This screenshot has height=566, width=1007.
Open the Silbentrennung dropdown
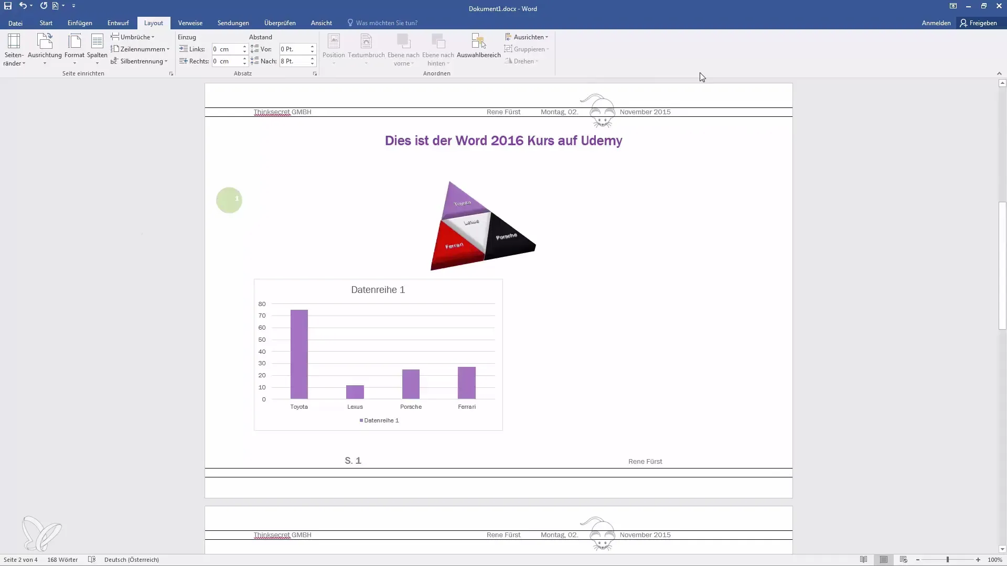pos(139,61)
